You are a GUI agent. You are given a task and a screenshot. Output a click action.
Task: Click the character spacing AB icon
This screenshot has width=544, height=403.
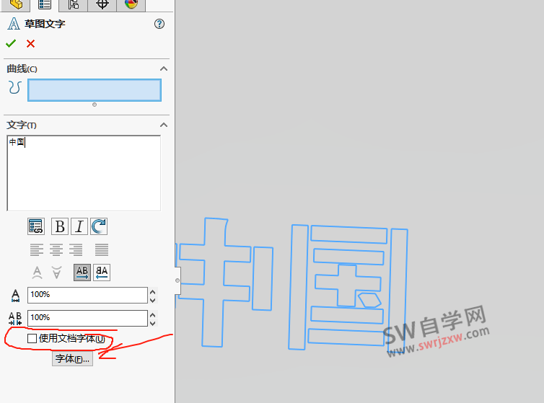pos(15,319)
